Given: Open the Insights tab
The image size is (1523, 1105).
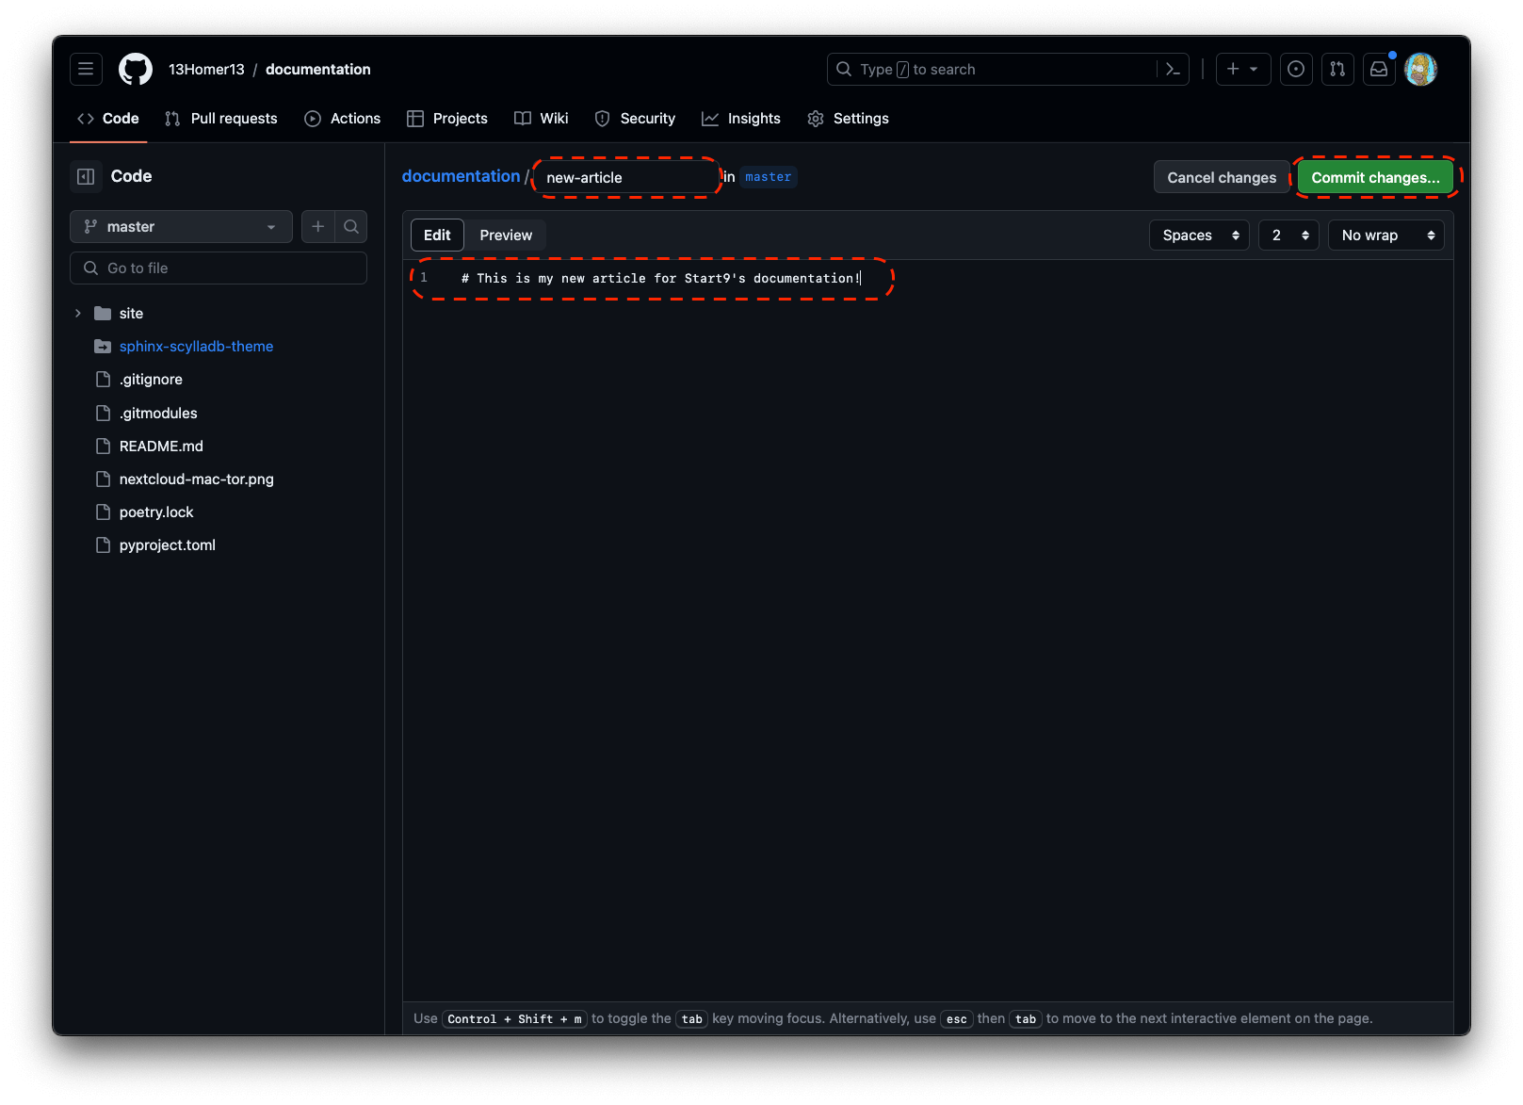Looking at the screenshot, I should pyautogui.click(x=741, y=118).
